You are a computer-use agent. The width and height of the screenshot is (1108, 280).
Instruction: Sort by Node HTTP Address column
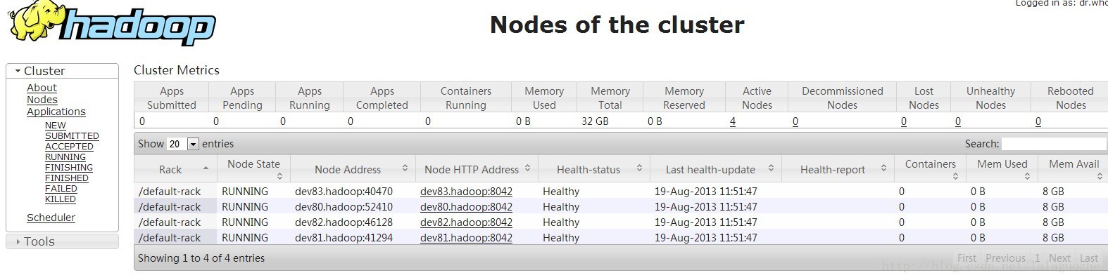click(477, 169)
